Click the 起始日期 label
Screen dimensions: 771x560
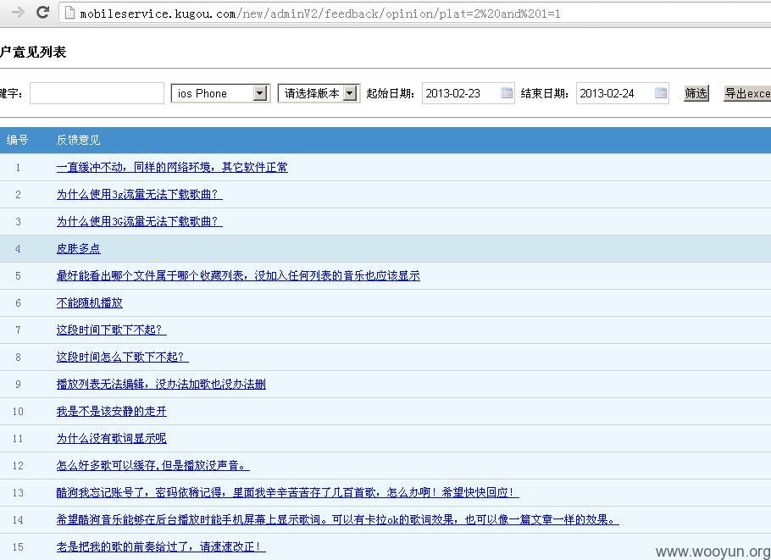391,93
